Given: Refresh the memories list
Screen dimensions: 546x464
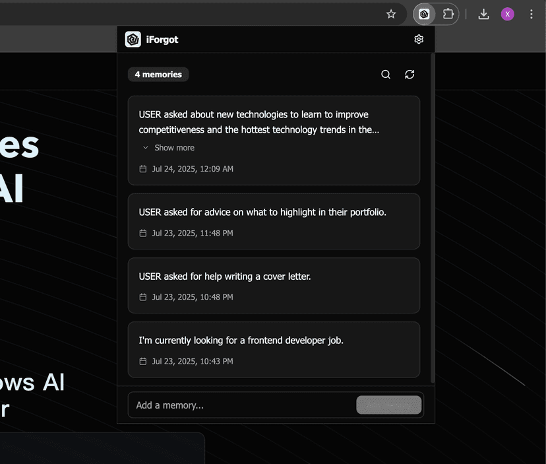Looking at the screenshot, I should [409, 75].
